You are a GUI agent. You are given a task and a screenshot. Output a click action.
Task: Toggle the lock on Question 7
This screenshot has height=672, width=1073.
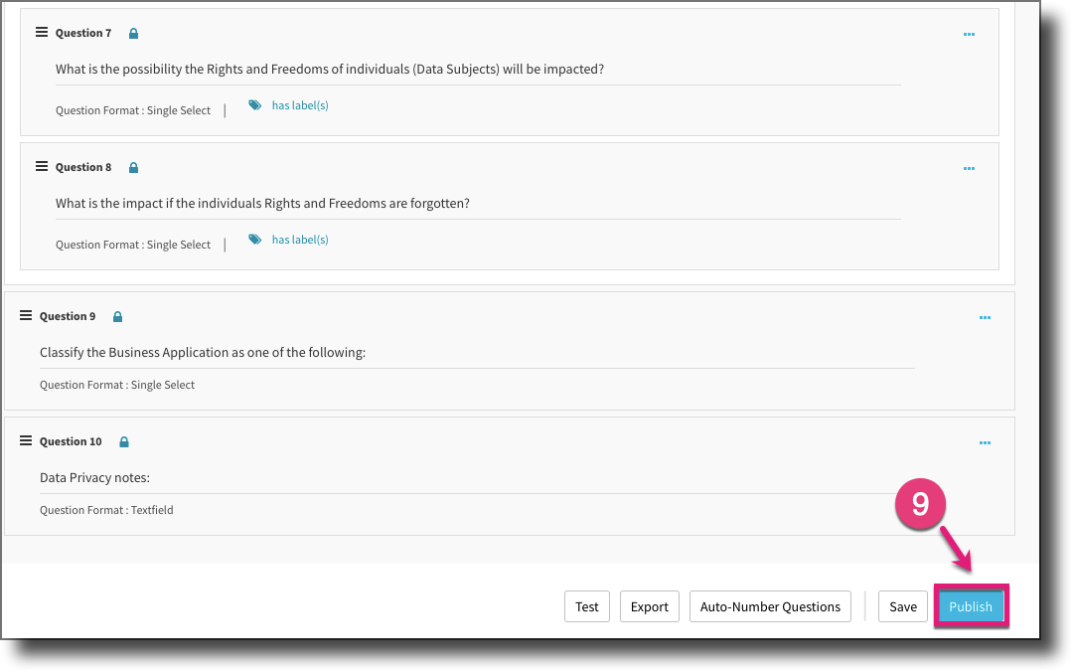tap(133, 32)
